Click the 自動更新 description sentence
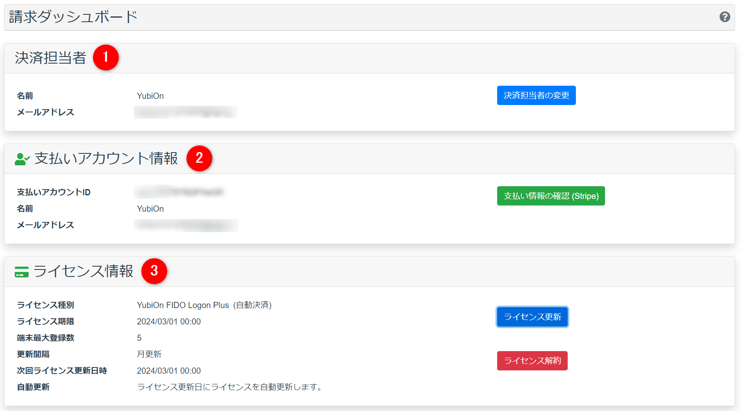The width and height of the screenshot is (742, 411). coord(231,387)
